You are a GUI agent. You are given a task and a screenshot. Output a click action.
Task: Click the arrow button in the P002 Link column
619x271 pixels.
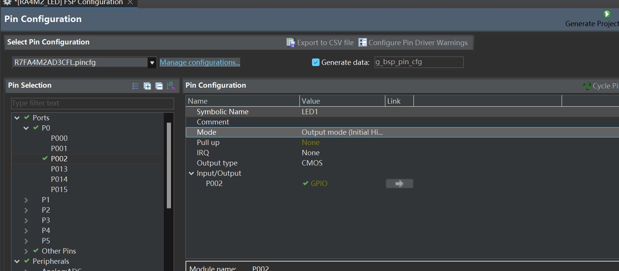click(x=399, y=184)
